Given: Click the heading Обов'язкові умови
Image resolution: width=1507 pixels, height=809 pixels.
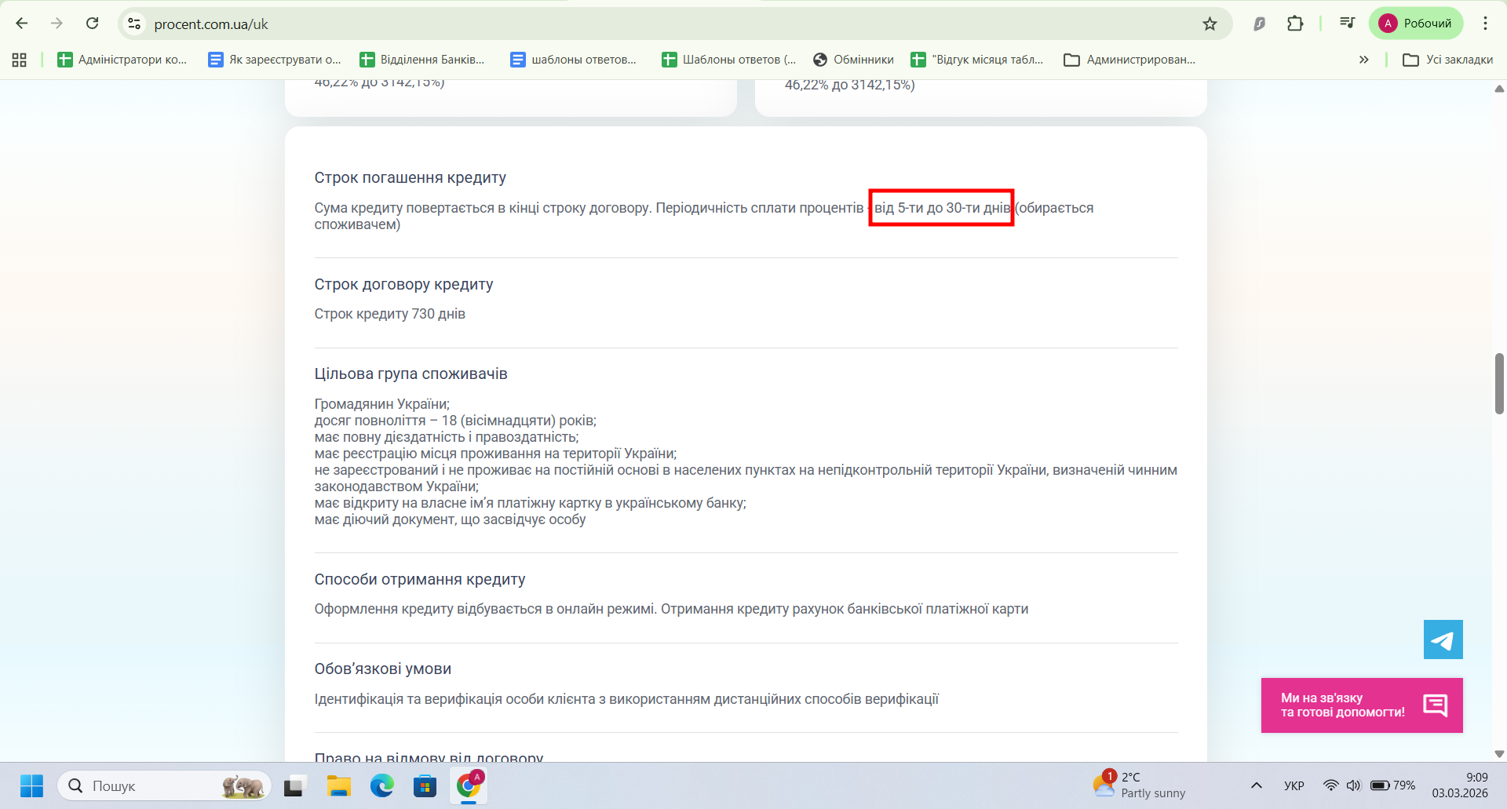Looking at the screenshot, I should [x=383, y=669].
